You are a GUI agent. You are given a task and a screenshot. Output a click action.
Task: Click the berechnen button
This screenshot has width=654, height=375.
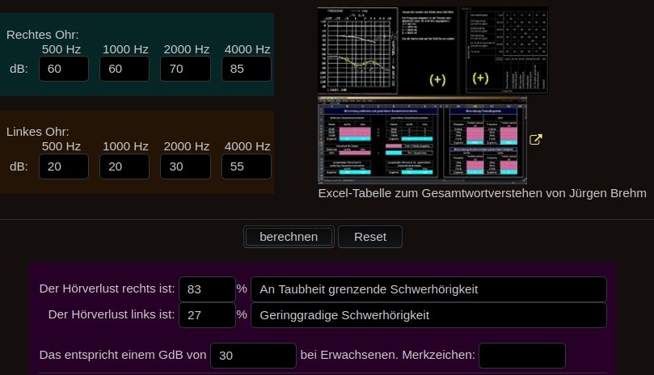(x=289, y=237)
